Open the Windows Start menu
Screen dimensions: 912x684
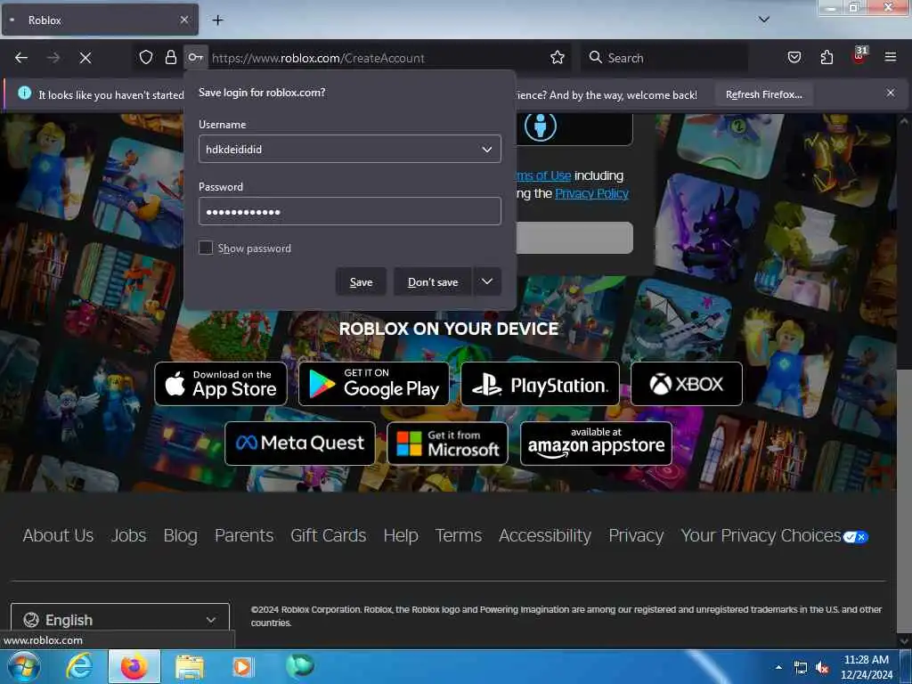click(x=23, y=666)
